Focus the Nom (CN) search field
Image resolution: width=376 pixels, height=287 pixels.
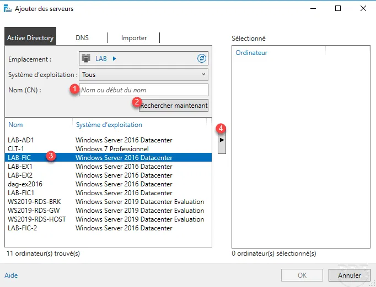point(143,90)
